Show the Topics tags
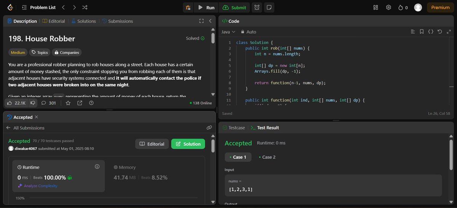The image size is (457, 208). [x=40, y=52]
